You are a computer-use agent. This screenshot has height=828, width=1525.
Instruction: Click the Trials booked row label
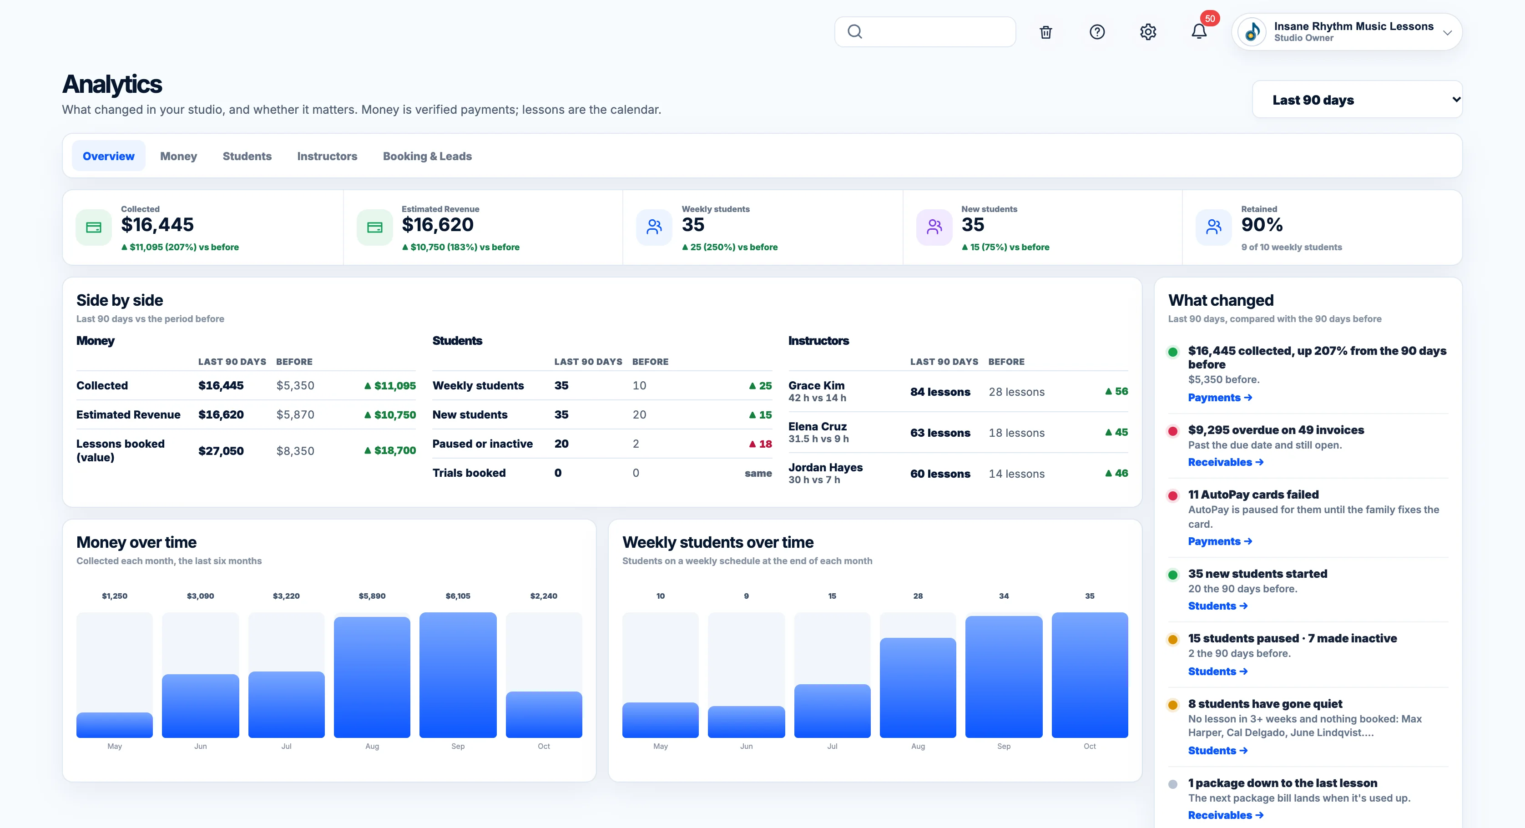tap(469, 473)
